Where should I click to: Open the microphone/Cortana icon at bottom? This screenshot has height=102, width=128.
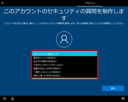[13, 98]
